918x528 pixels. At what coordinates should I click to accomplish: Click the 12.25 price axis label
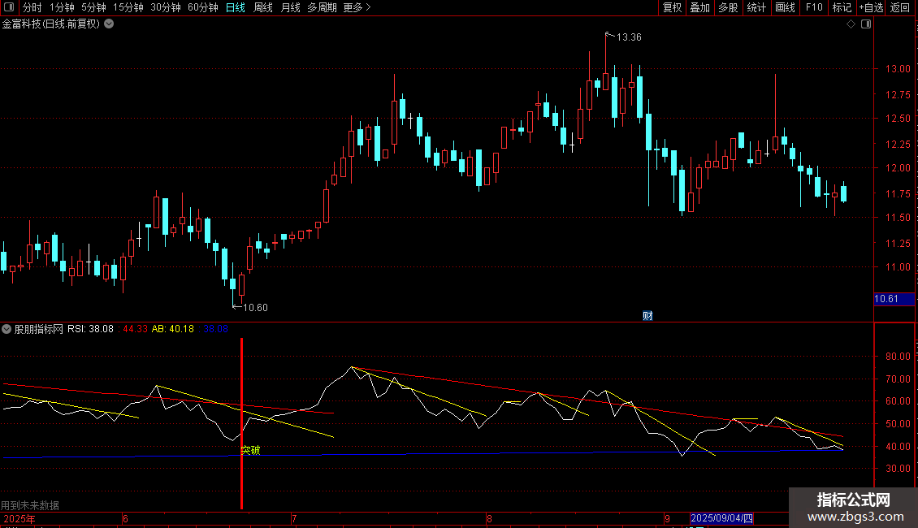tap(898, 144)
